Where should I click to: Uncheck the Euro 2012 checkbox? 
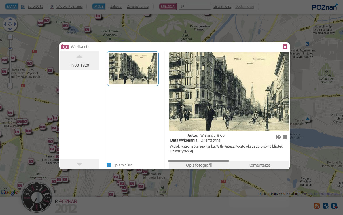23,7
